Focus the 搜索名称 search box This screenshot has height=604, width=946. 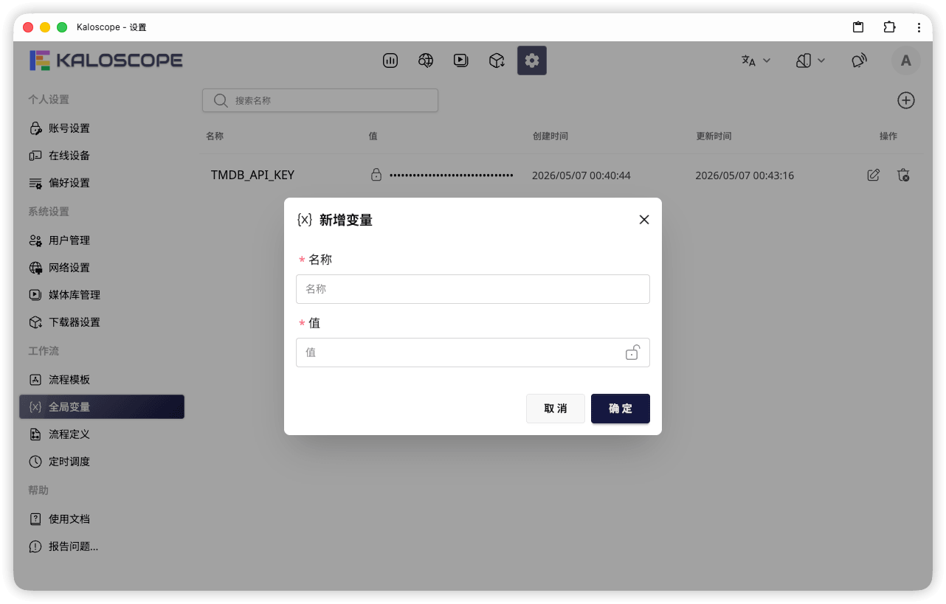320,100
